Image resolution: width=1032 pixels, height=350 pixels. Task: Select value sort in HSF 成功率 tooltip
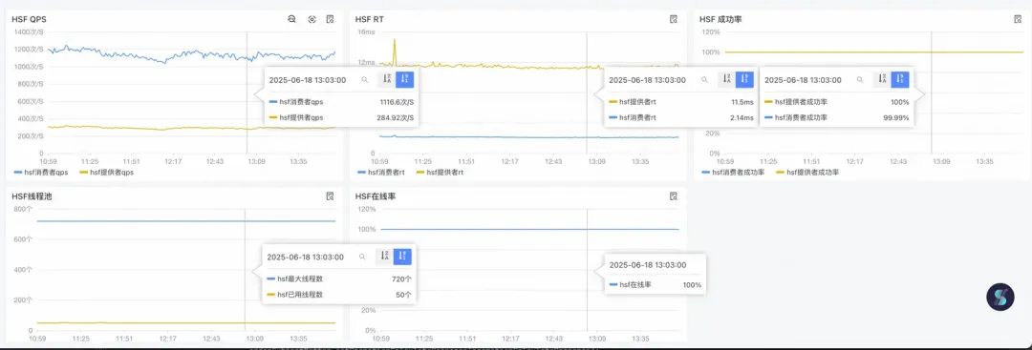[900, 79]
